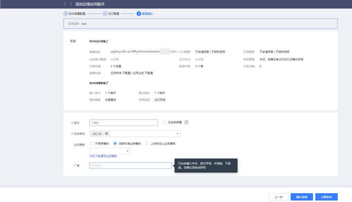This screenshot has height=202, width=352.
Task: Open the standard template dropdown
Action: click(110, 151)
